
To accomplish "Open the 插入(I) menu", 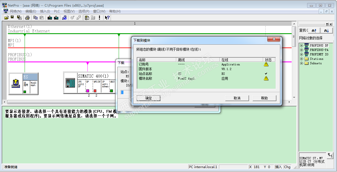I will click(x=45, y=11).
